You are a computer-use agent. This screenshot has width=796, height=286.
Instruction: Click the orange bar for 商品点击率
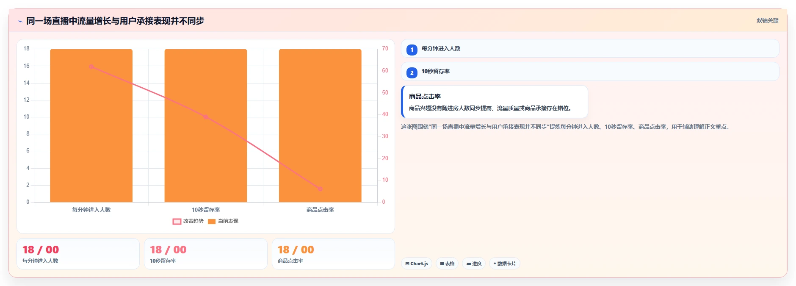(x=320, y=125)
